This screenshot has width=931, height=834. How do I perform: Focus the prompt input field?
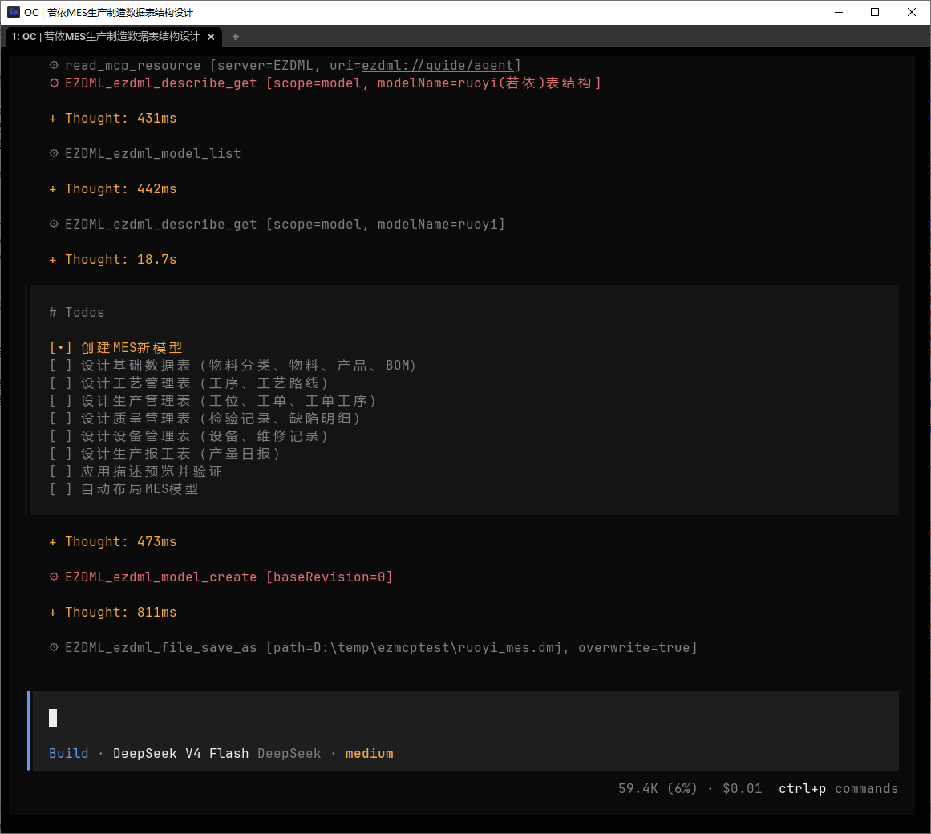[465, 719]
